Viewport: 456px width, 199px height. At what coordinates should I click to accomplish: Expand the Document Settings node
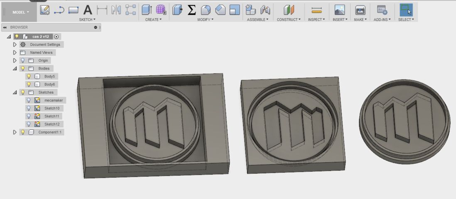tap(15, 44)
